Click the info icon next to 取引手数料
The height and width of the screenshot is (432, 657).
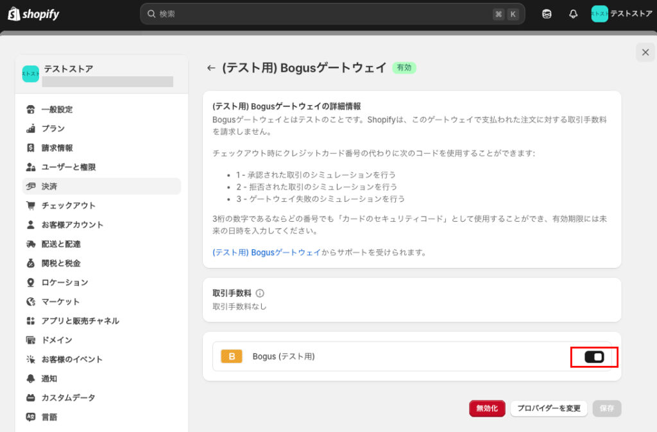tap(260, 293)
